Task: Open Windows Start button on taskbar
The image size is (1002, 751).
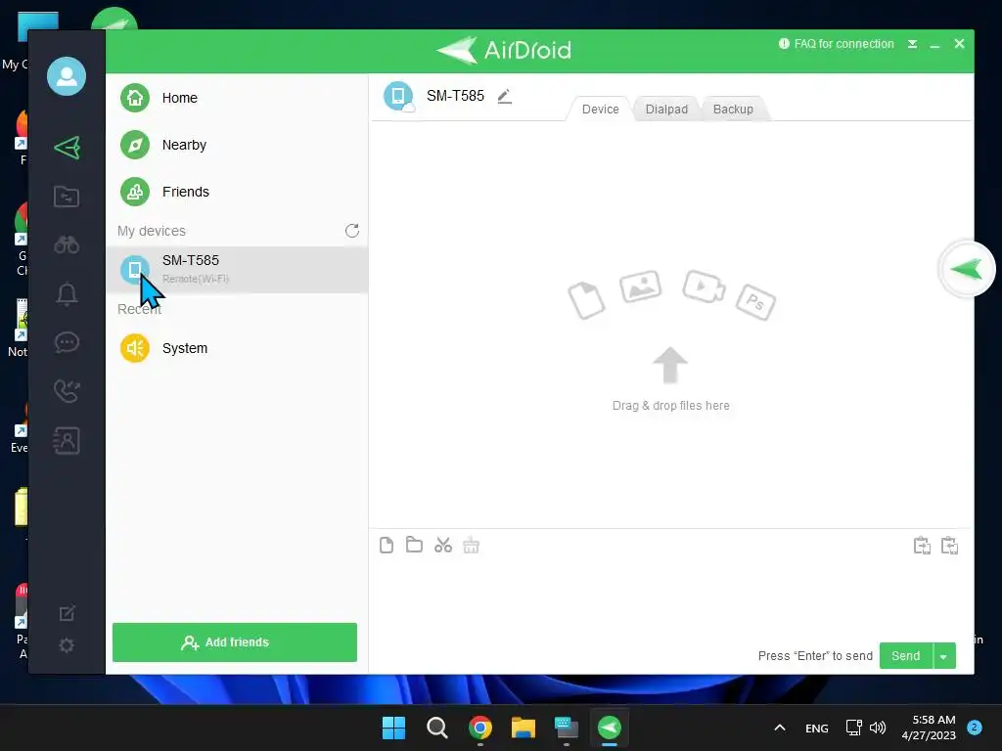Action: 393,728
